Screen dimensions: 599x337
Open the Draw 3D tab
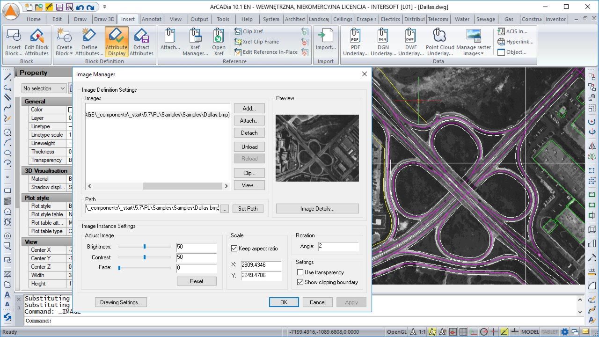coord(104,19)
